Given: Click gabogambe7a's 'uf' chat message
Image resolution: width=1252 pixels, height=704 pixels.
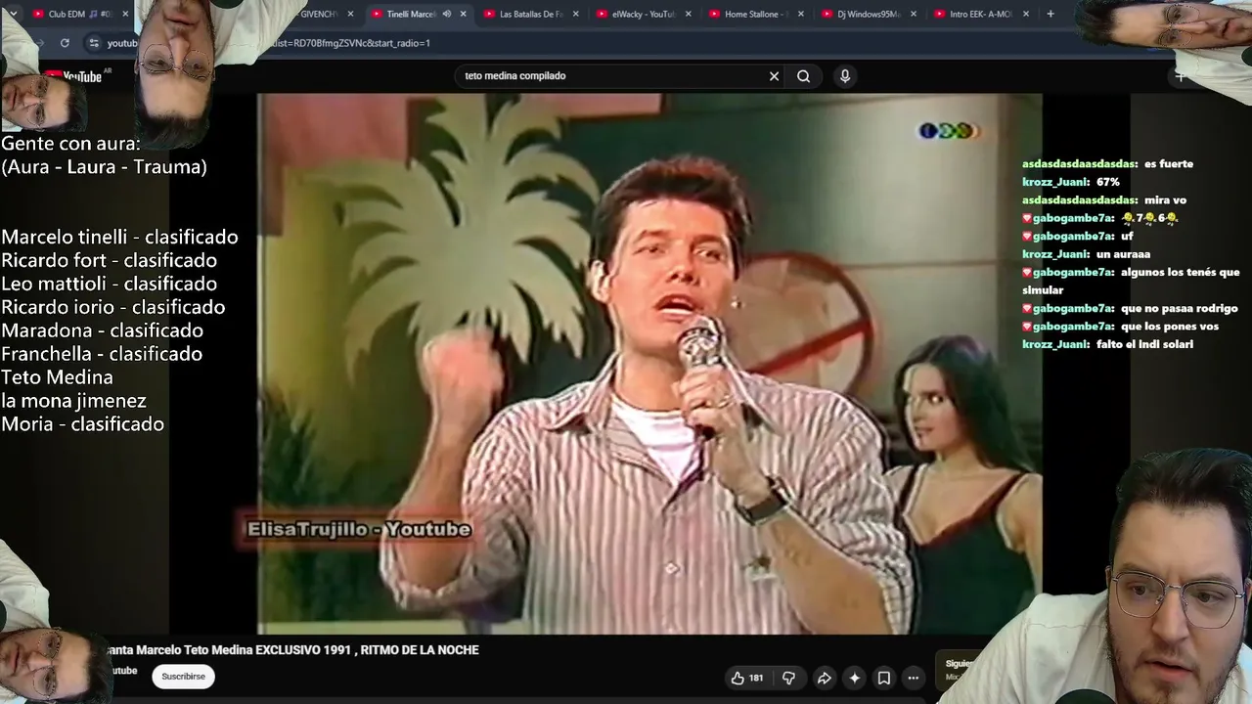Looking at the screenshot, I should (x=1127, y=237).
